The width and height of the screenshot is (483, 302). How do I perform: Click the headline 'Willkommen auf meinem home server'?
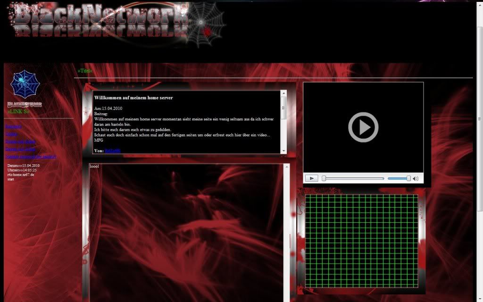133,98
